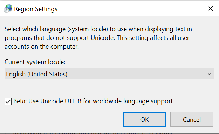Select the English (United States) locale text
The width and height of the screenshot is (219, 134).
pyautogui.click(x=36, y=74)
